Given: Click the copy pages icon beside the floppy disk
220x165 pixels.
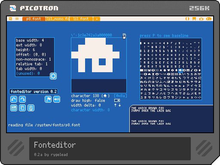Looking at the screenshot, I should point(22,108).
